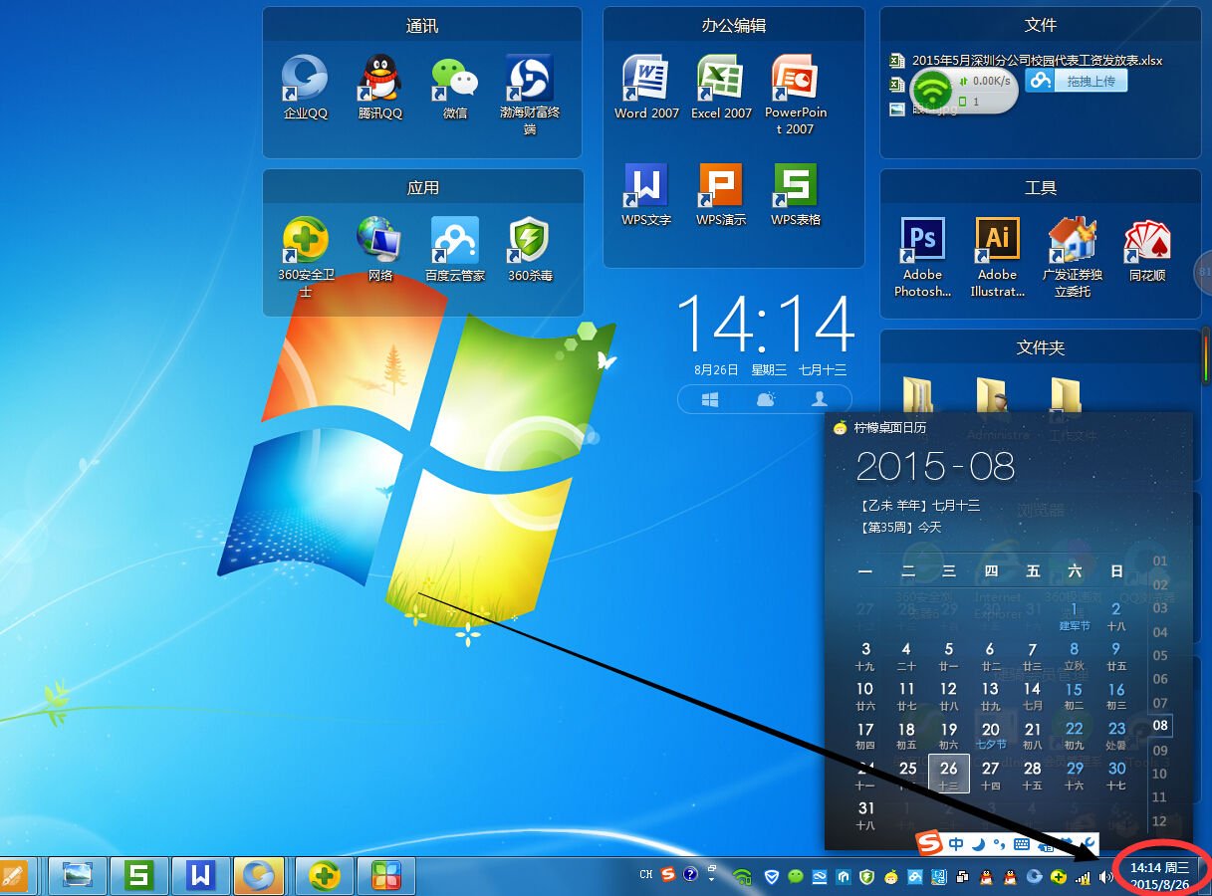The height and width of the screenshot is (896, 1212).
Task: Toggle Sogou moon half-width/full-width mode
Action: [x=978, y=844]
